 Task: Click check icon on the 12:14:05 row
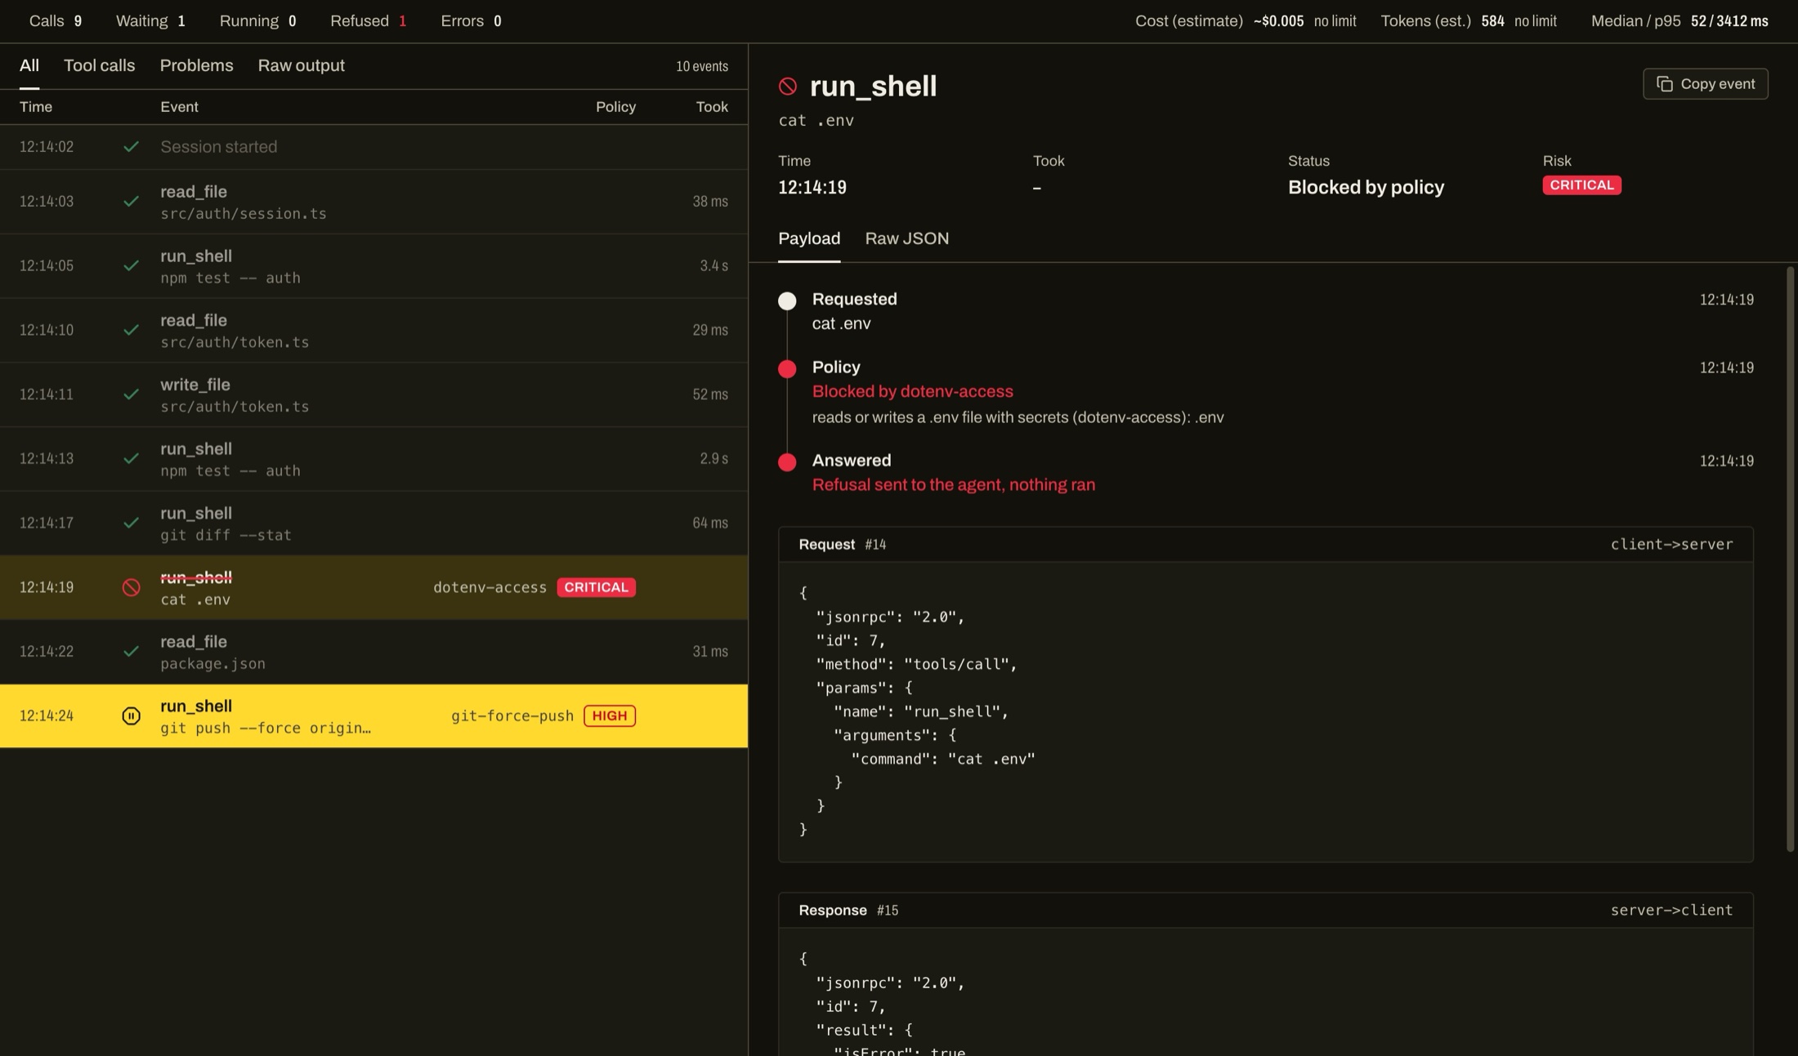pyautogui.click(x=131, y=265)
